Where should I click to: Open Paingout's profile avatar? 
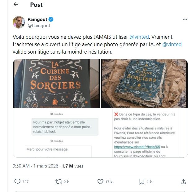coord(19,22)
